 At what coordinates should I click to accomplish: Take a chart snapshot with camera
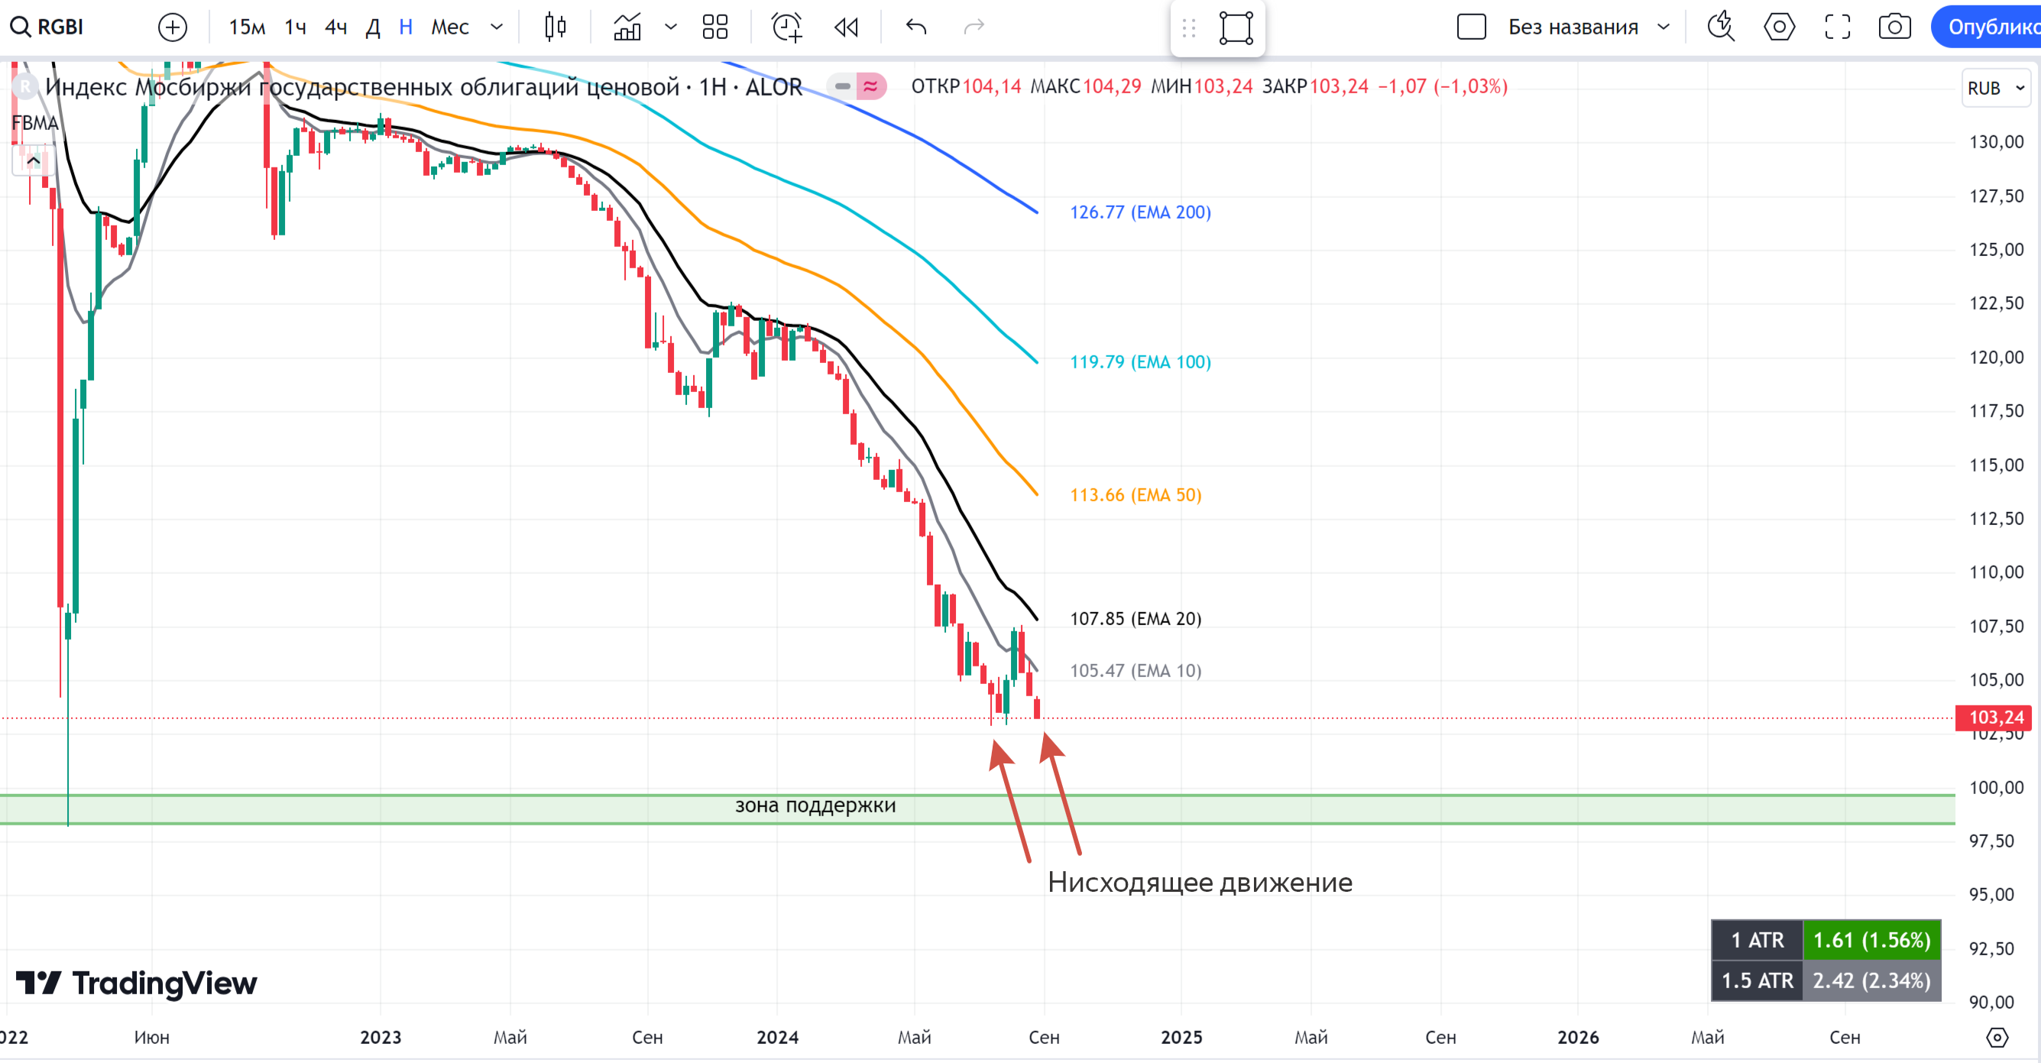1894,27
